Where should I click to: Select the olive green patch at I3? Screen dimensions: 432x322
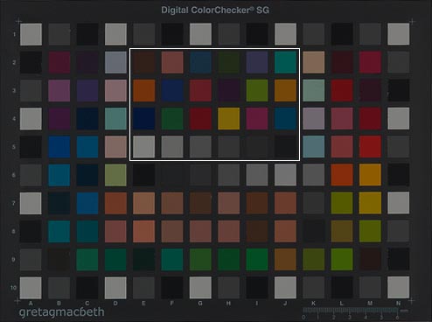[257, 90]
